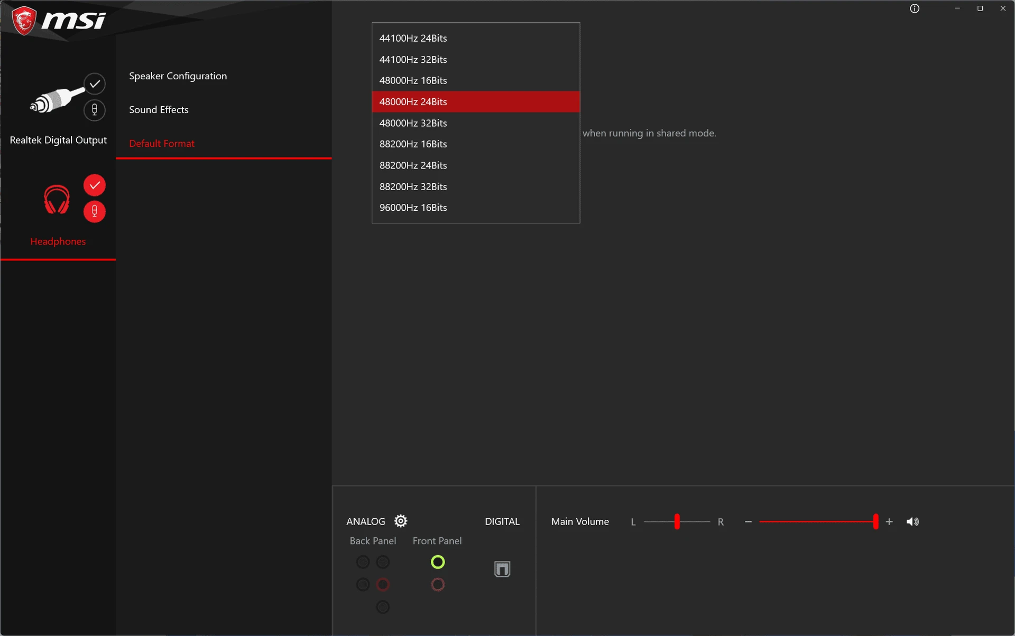The image size is (1015, 636).
Task: Choose 88200Hz 24Bits format
Action: coord(476,165)
